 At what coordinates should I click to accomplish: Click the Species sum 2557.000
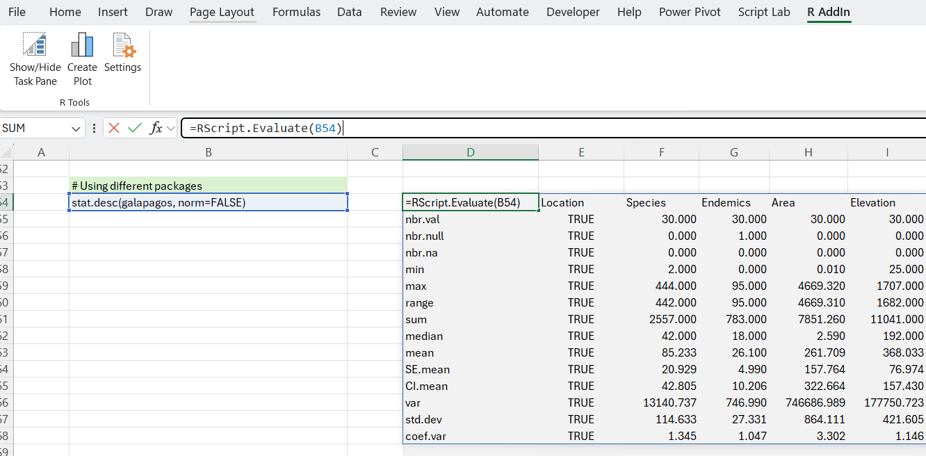(662, 319)
